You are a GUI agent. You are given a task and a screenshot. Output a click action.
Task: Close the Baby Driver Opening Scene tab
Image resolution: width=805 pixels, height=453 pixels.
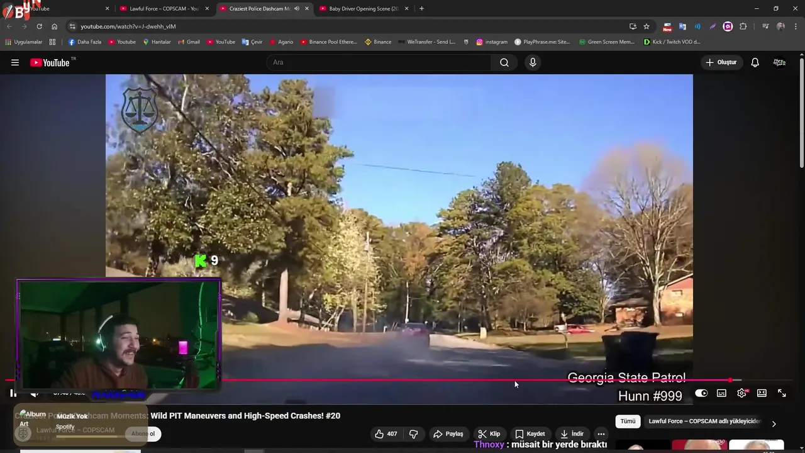[x=406, y=9]
